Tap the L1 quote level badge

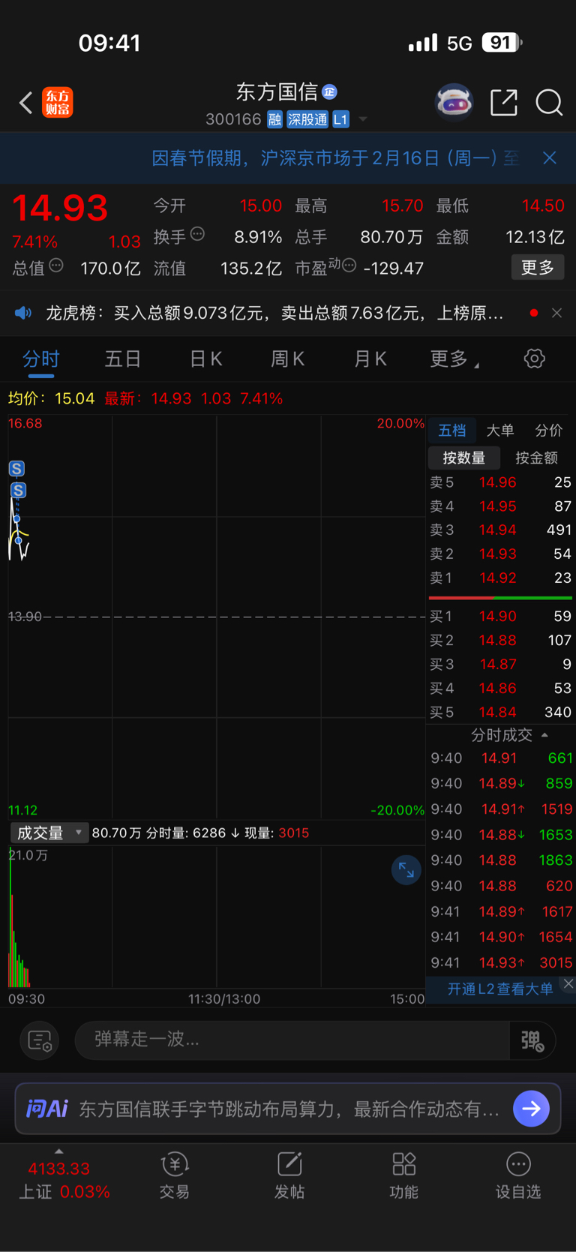coord(340,119)
